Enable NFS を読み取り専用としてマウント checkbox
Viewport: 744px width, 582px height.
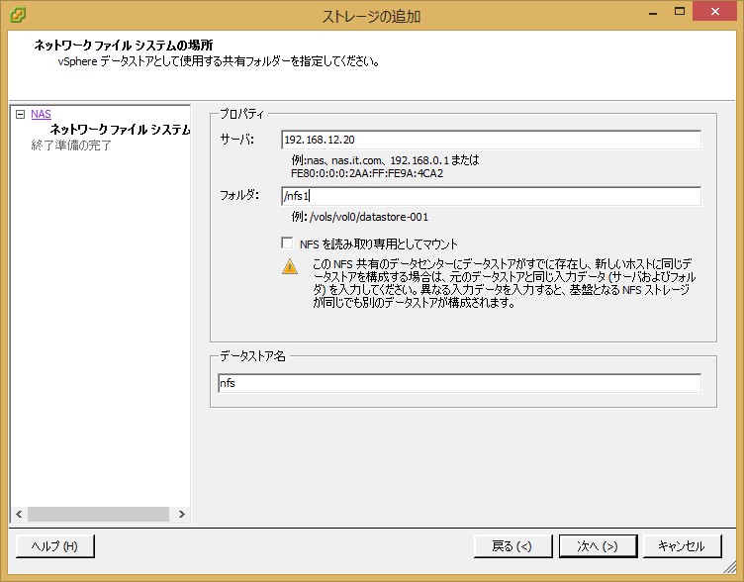tap(287, 243)
